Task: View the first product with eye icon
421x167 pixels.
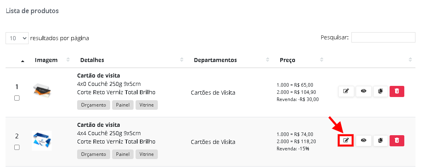Action: [363, 91]
